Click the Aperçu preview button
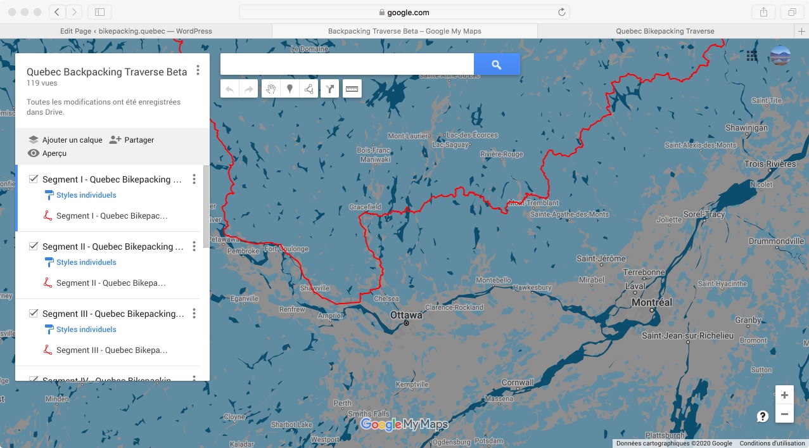The width and height of the screenshot is (809, 448). (48, 153)
